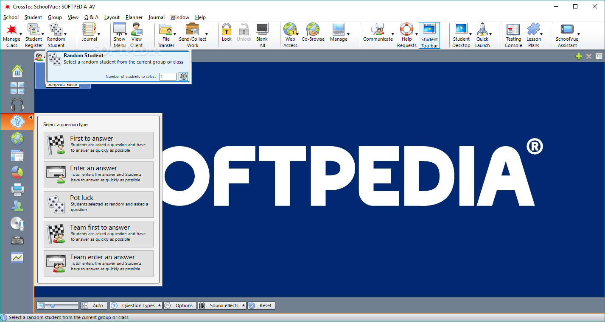
Task: Open the Sound effects dropdown
Action: click(x=222, y=305)
